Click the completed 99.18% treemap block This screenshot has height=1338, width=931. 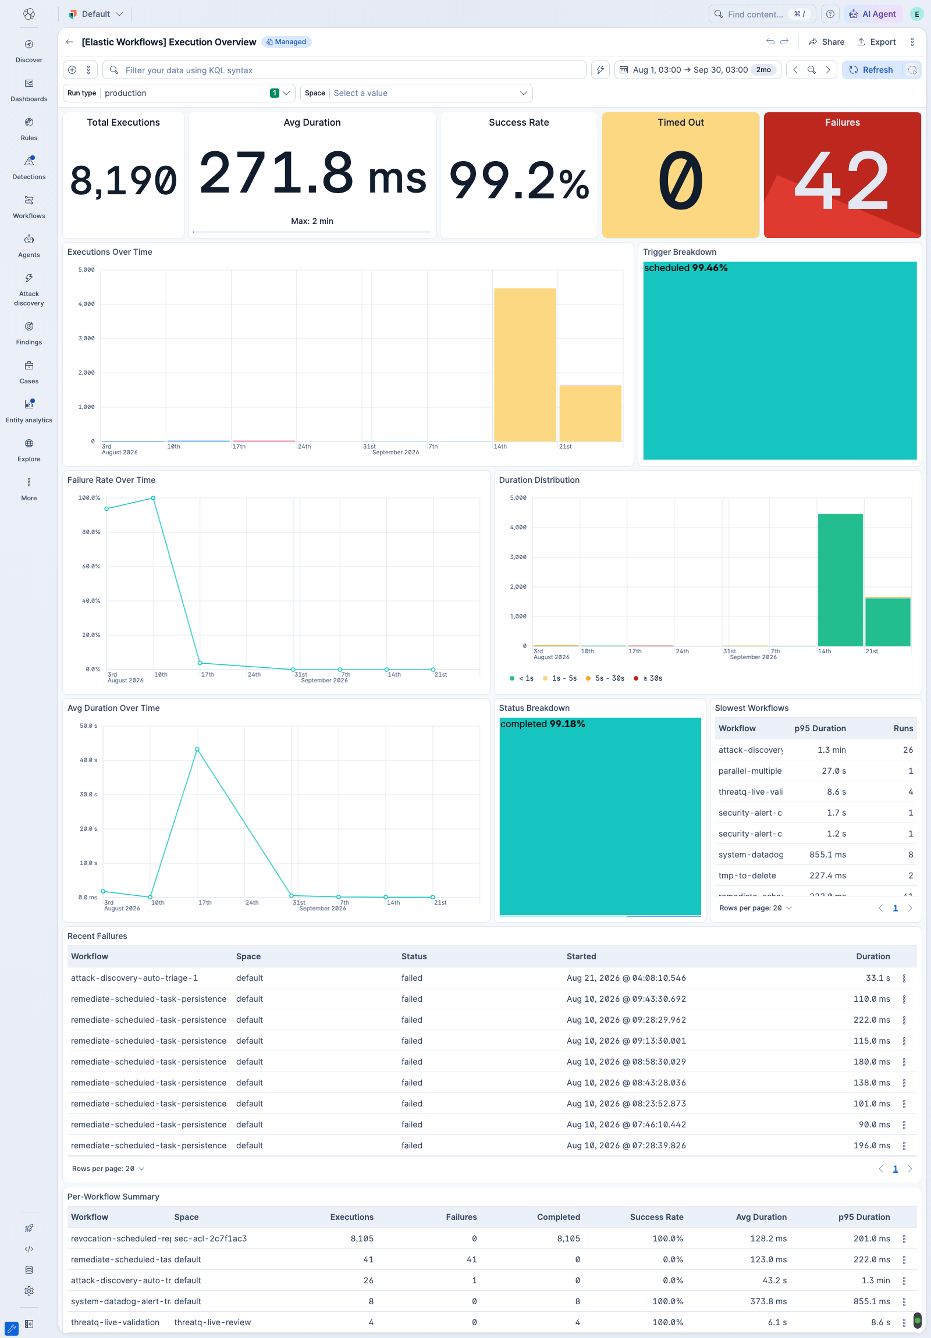[x=600, y=816]
